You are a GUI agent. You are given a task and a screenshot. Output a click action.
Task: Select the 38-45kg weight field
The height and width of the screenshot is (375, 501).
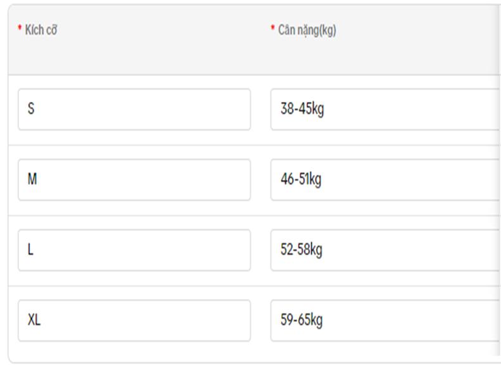coord(386,109)
